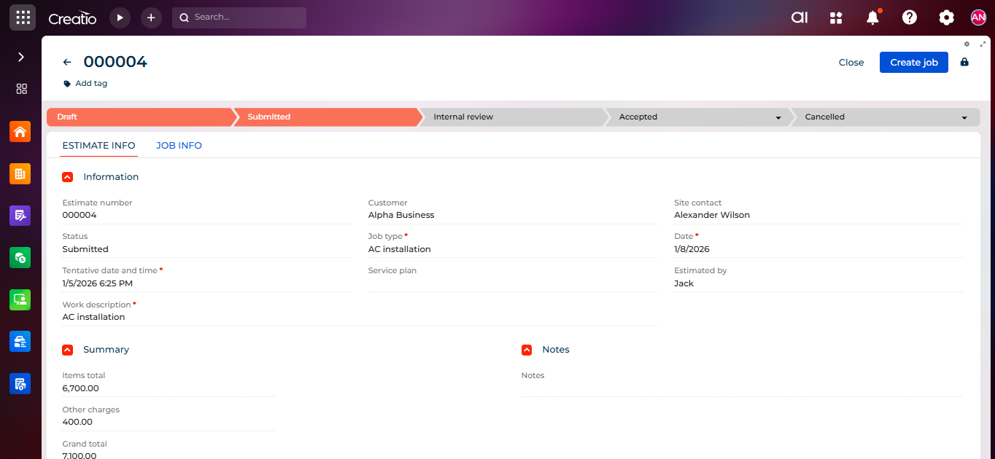The height and width of the screenshot is (459, 995).
Task: Open the Accepted stage dropdown arrow
Action: (778, 117)
